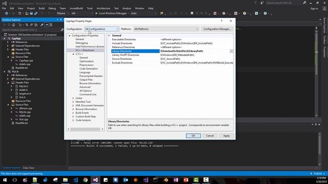Select CppApp.cpp in Solution Explorer
This screenshot has height=184, width=328.
26,61
